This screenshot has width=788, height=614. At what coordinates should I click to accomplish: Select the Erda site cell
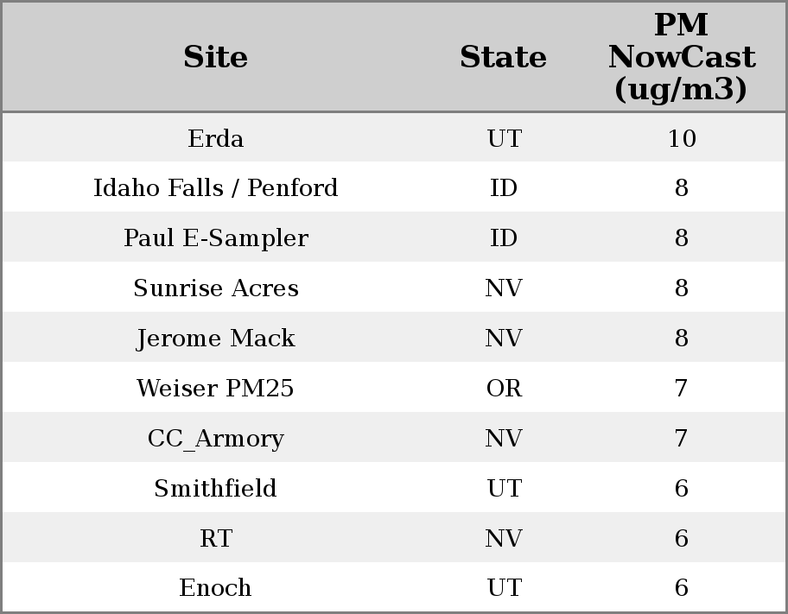(x=215, y=139)
